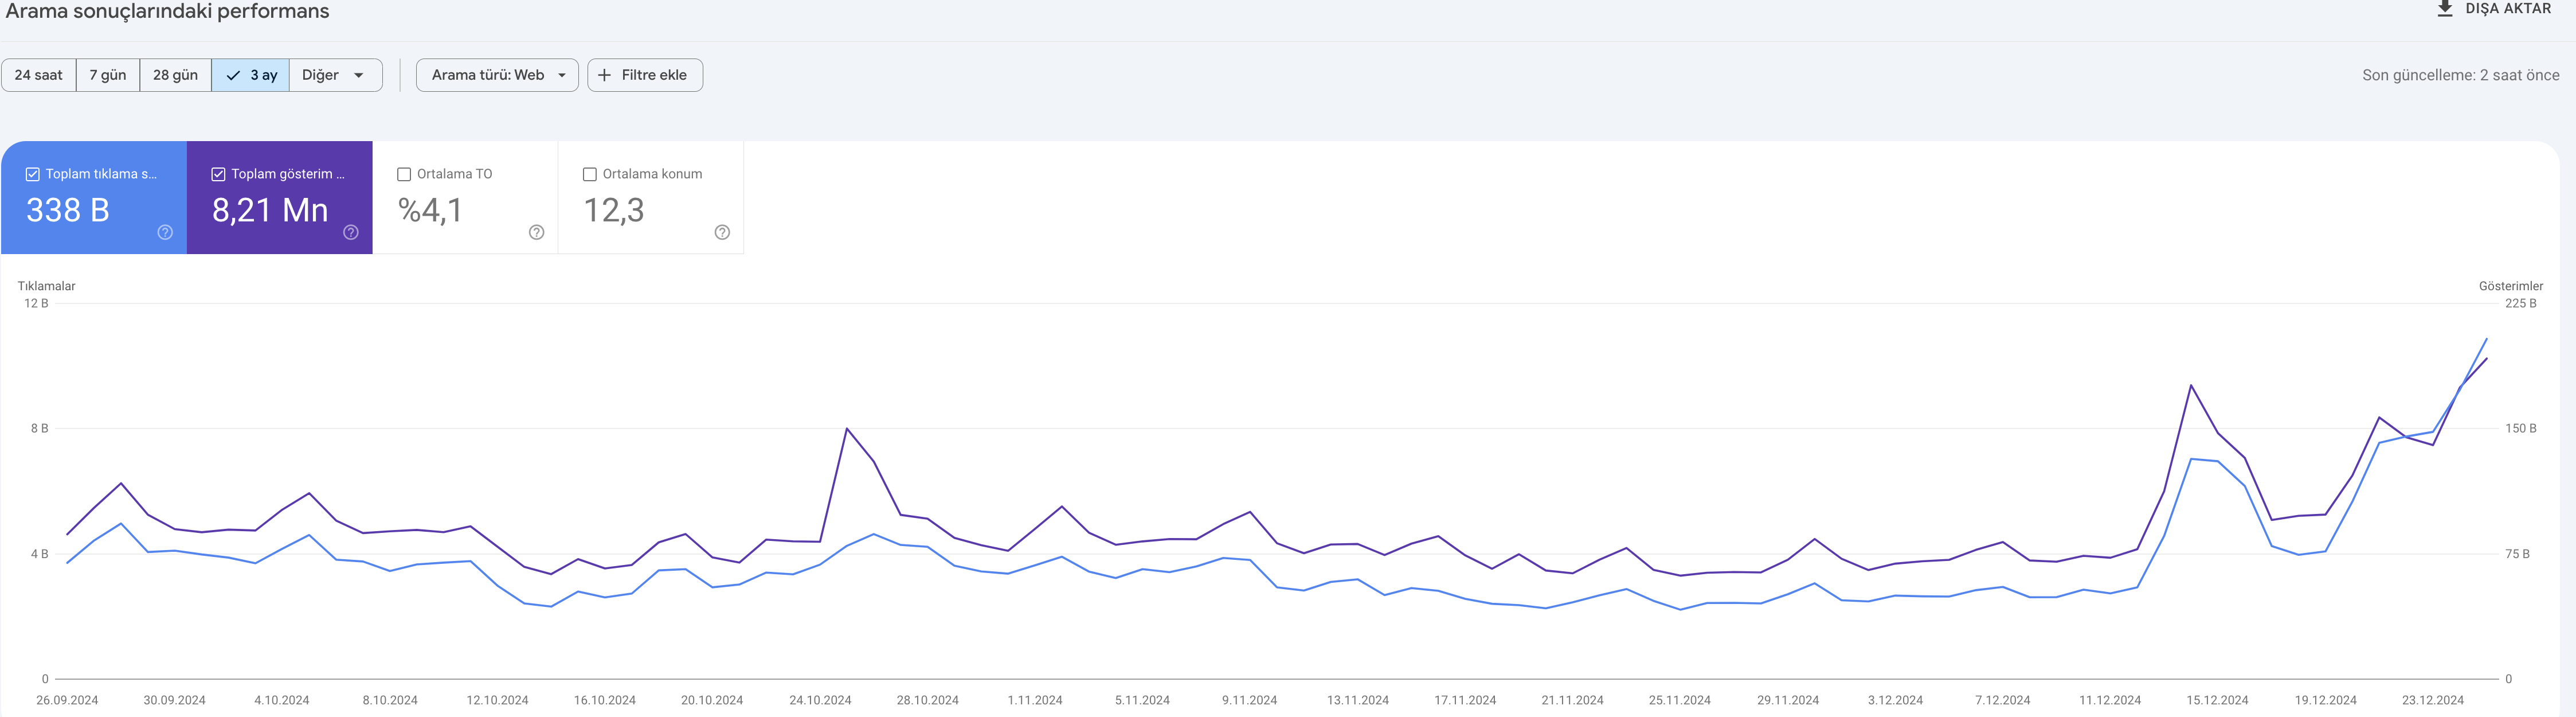The width and height of the screenshot is (2576, 717).
Task: Open the Arama türü: Web dropdown
Action: tap(497, 75)
